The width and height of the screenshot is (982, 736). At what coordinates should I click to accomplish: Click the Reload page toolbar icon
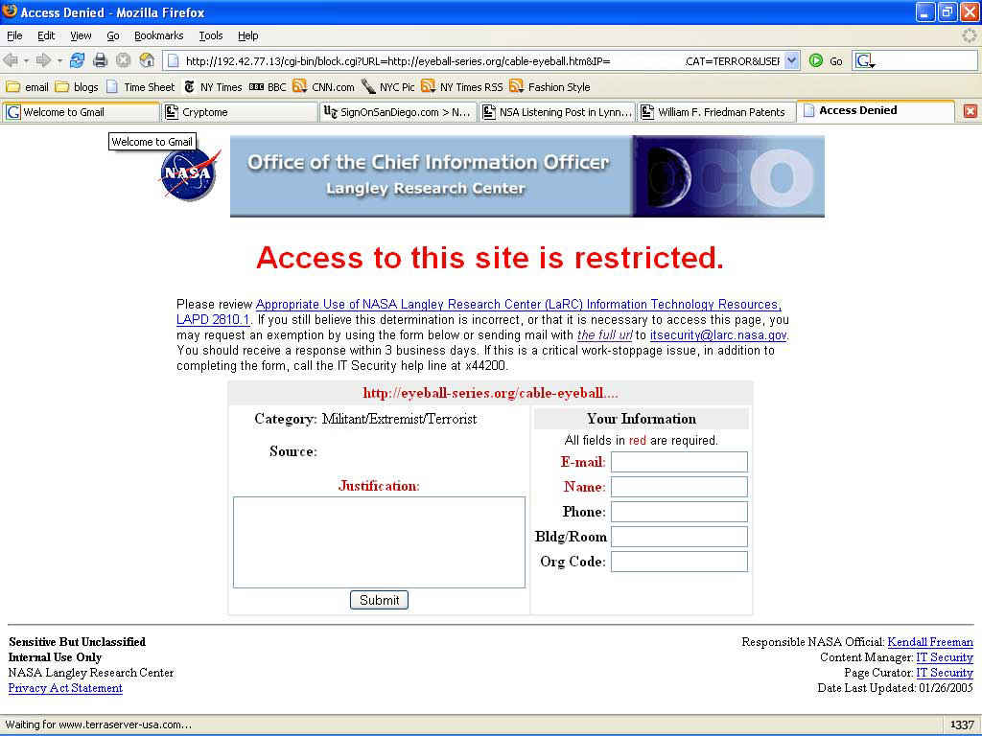tap(77, 60)
